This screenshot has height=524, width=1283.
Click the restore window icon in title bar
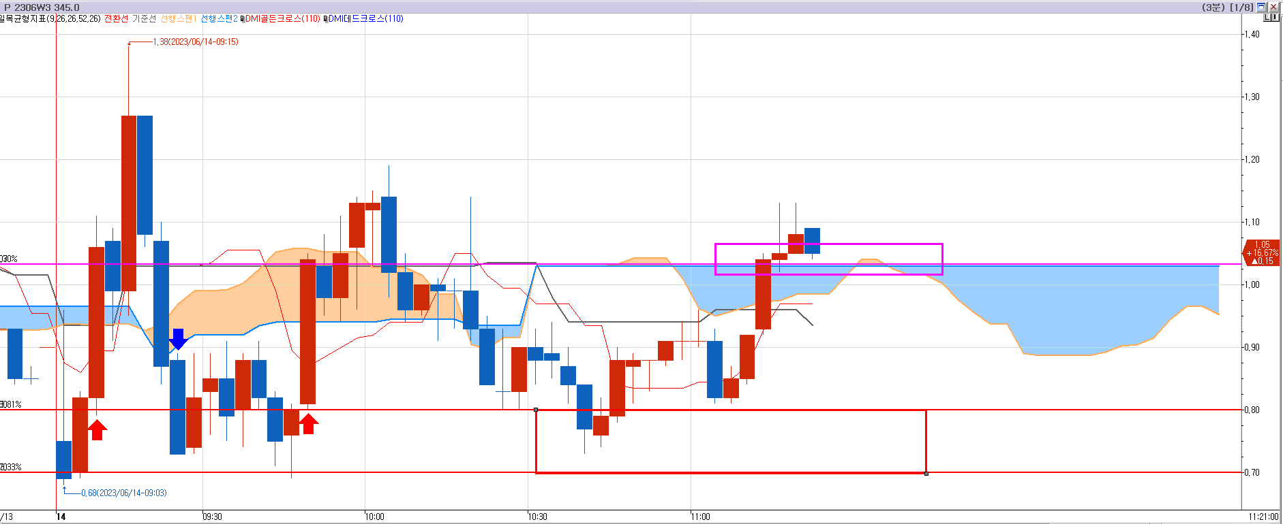[1261, 7]
